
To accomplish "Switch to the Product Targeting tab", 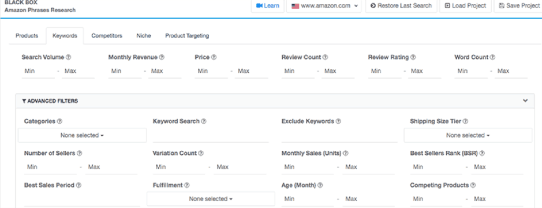I will tap(187, 36).
